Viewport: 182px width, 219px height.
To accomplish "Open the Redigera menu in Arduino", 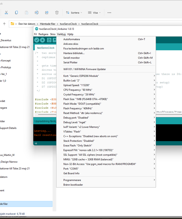I will (x=43, y=34).
